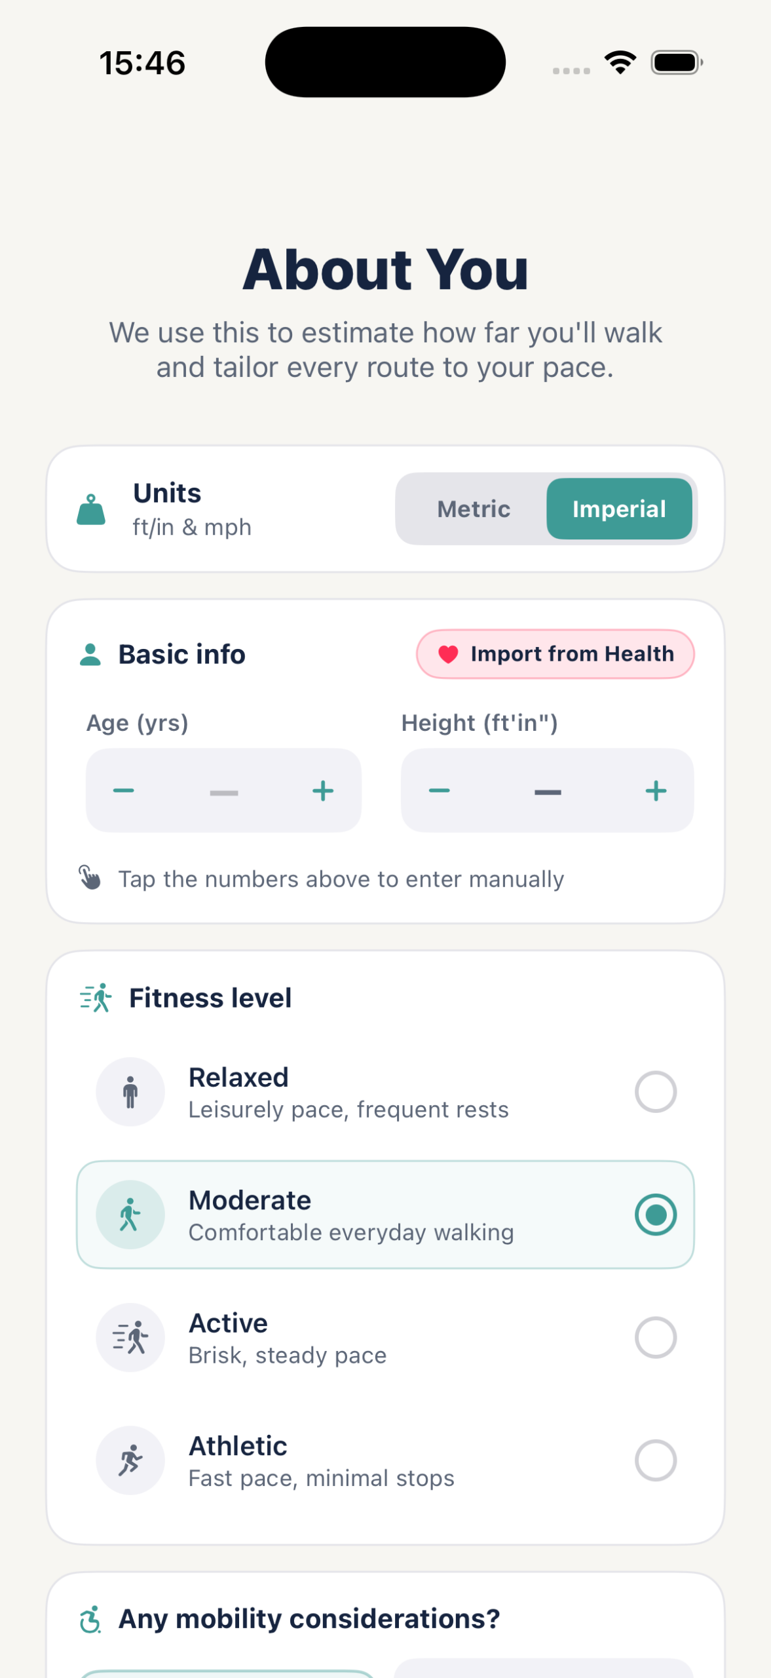Tap the Active brisk walker icon
This screenshot has height=1678, width=771.
tap(130, 1337)
